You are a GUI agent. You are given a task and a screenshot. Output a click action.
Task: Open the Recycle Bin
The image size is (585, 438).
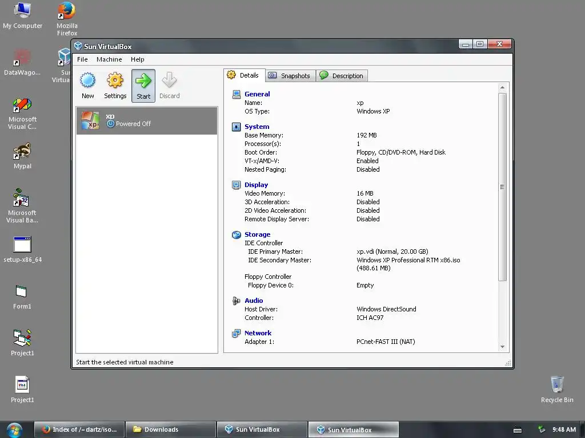click(556, 389)
